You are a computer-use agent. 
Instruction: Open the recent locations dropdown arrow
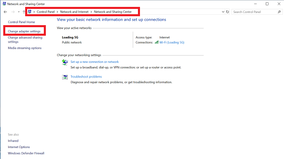tap(19, 12)
